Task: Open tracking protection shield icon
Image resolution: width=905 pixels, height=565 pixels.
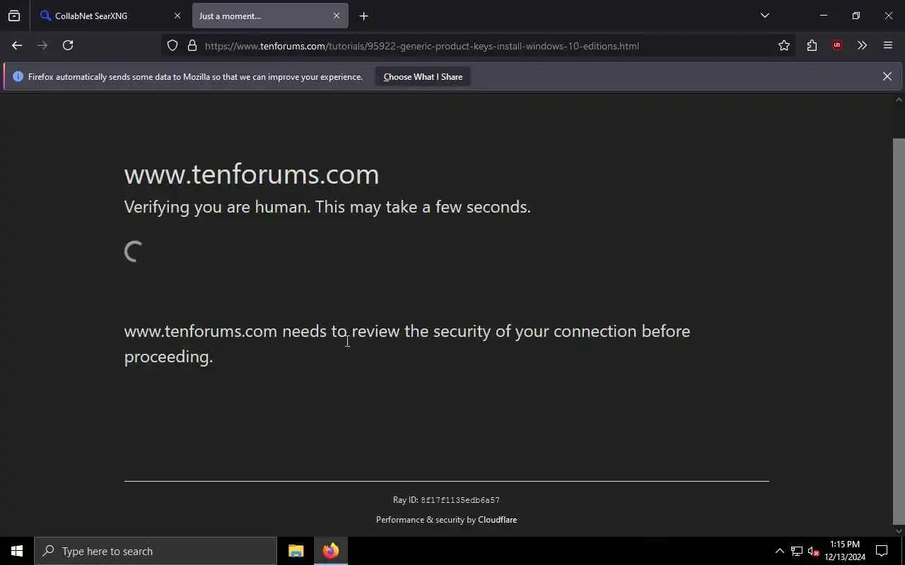Action: 173,45
